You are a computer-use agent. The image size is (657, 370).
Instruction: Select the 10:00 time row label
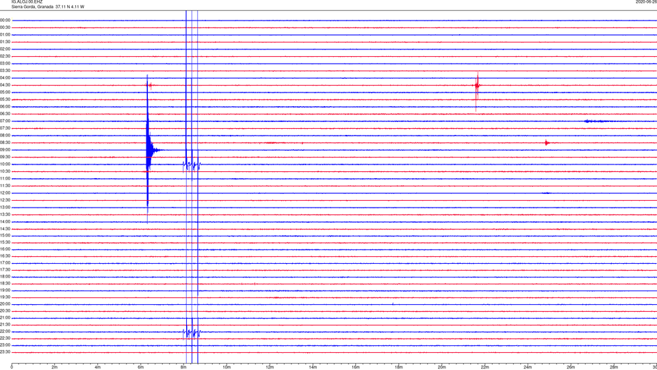(x=5, y=164)
